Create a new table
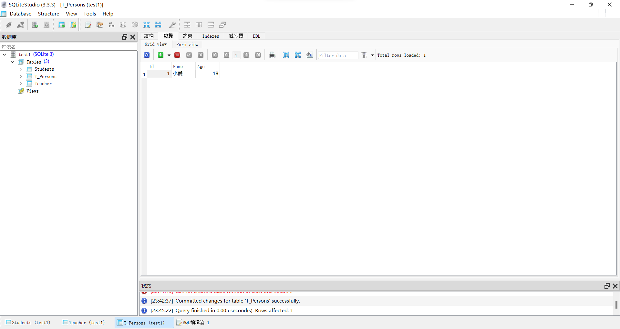This screenshot has width=620, height=329. (61, 25)
